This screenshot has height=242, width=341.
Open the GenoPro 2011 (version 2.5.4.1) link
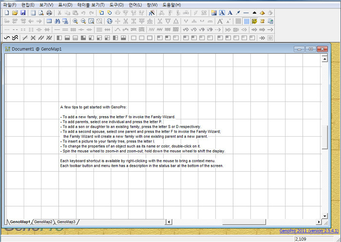point(309,231)
